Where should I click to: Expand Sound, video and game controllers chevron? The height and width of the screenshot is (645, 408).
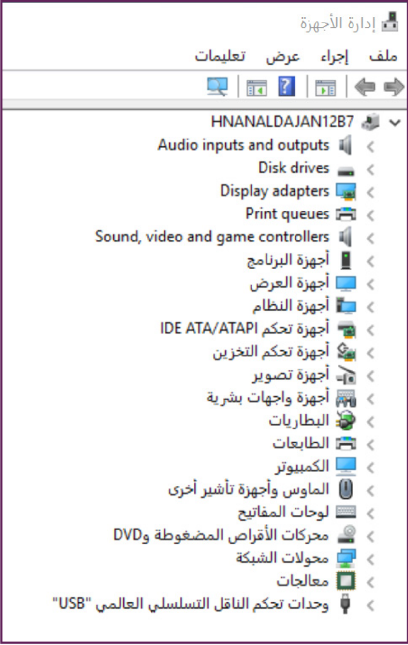pyautogui.click(x=371, y=238)
